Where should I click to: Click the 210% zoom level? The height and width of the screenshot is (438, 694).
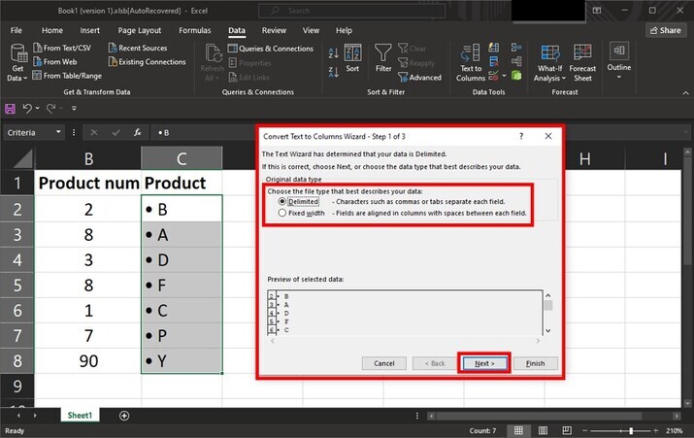tap(674, 430)
